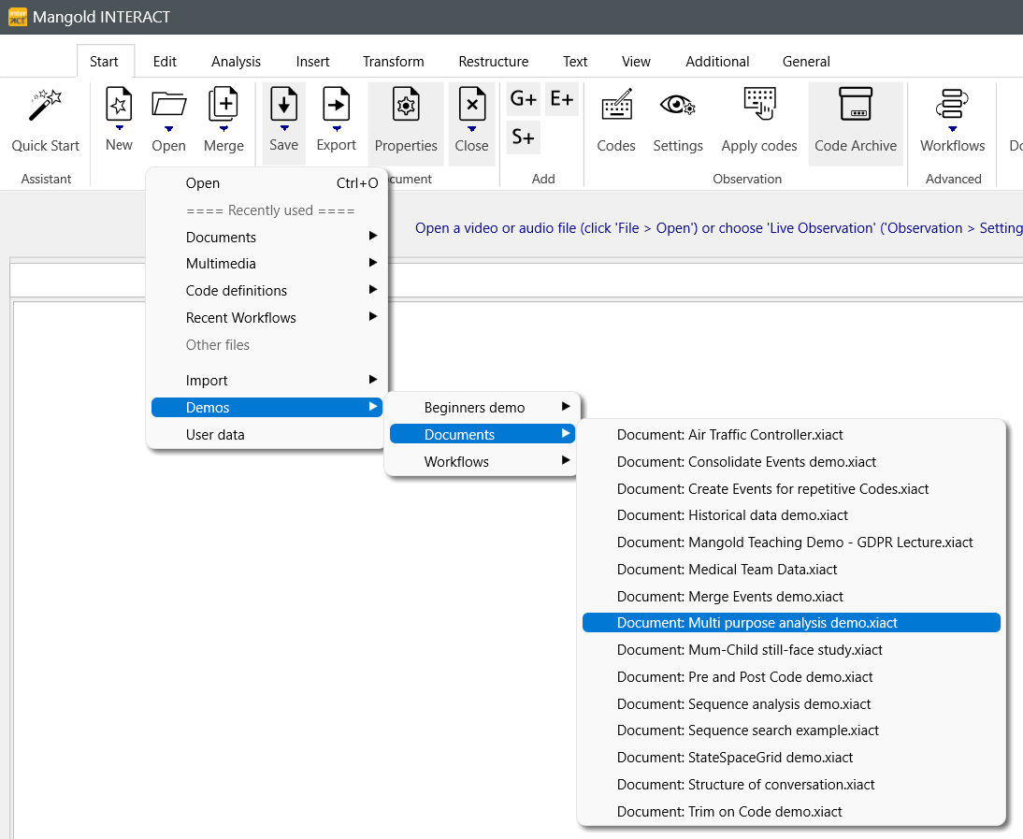Expand the New dropdown arrow
Viewport: 1023px width, 839px height.
tap(120, 128)
